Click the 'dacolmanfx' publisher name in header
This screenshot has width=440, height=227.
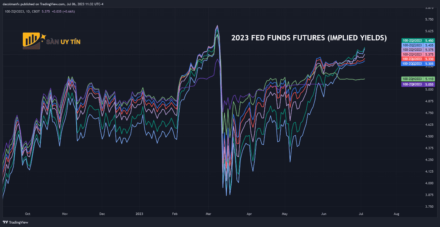(x=10, y=4)
